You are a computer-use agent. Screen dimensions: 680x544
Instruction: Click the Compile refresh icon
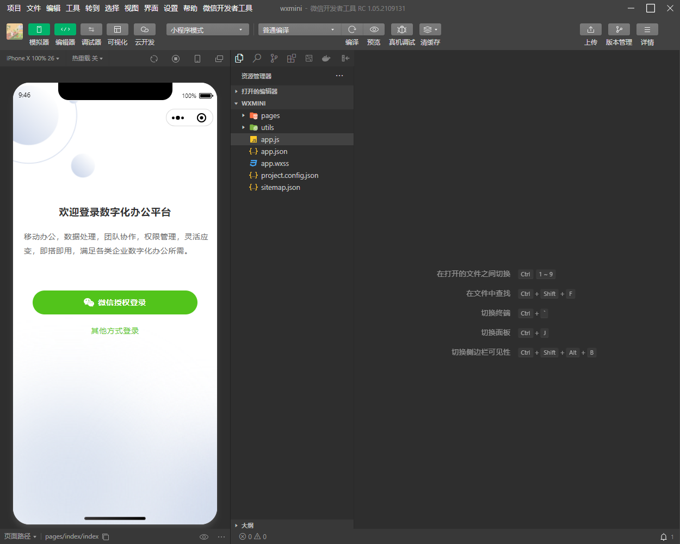pos(352,29)
